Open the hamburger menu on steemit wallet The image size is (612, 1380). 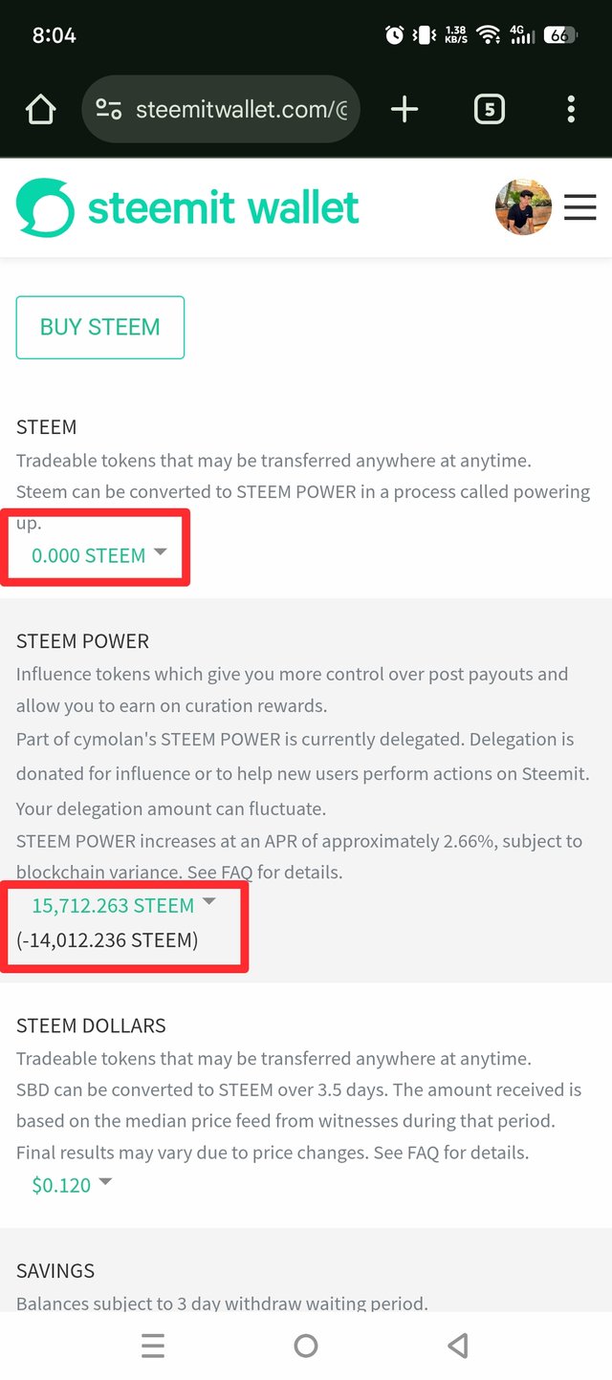tap(579, 207)
